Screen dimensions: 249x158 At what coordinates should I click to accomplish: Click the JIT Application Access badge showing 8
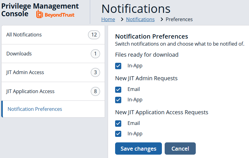coord(95,91)
